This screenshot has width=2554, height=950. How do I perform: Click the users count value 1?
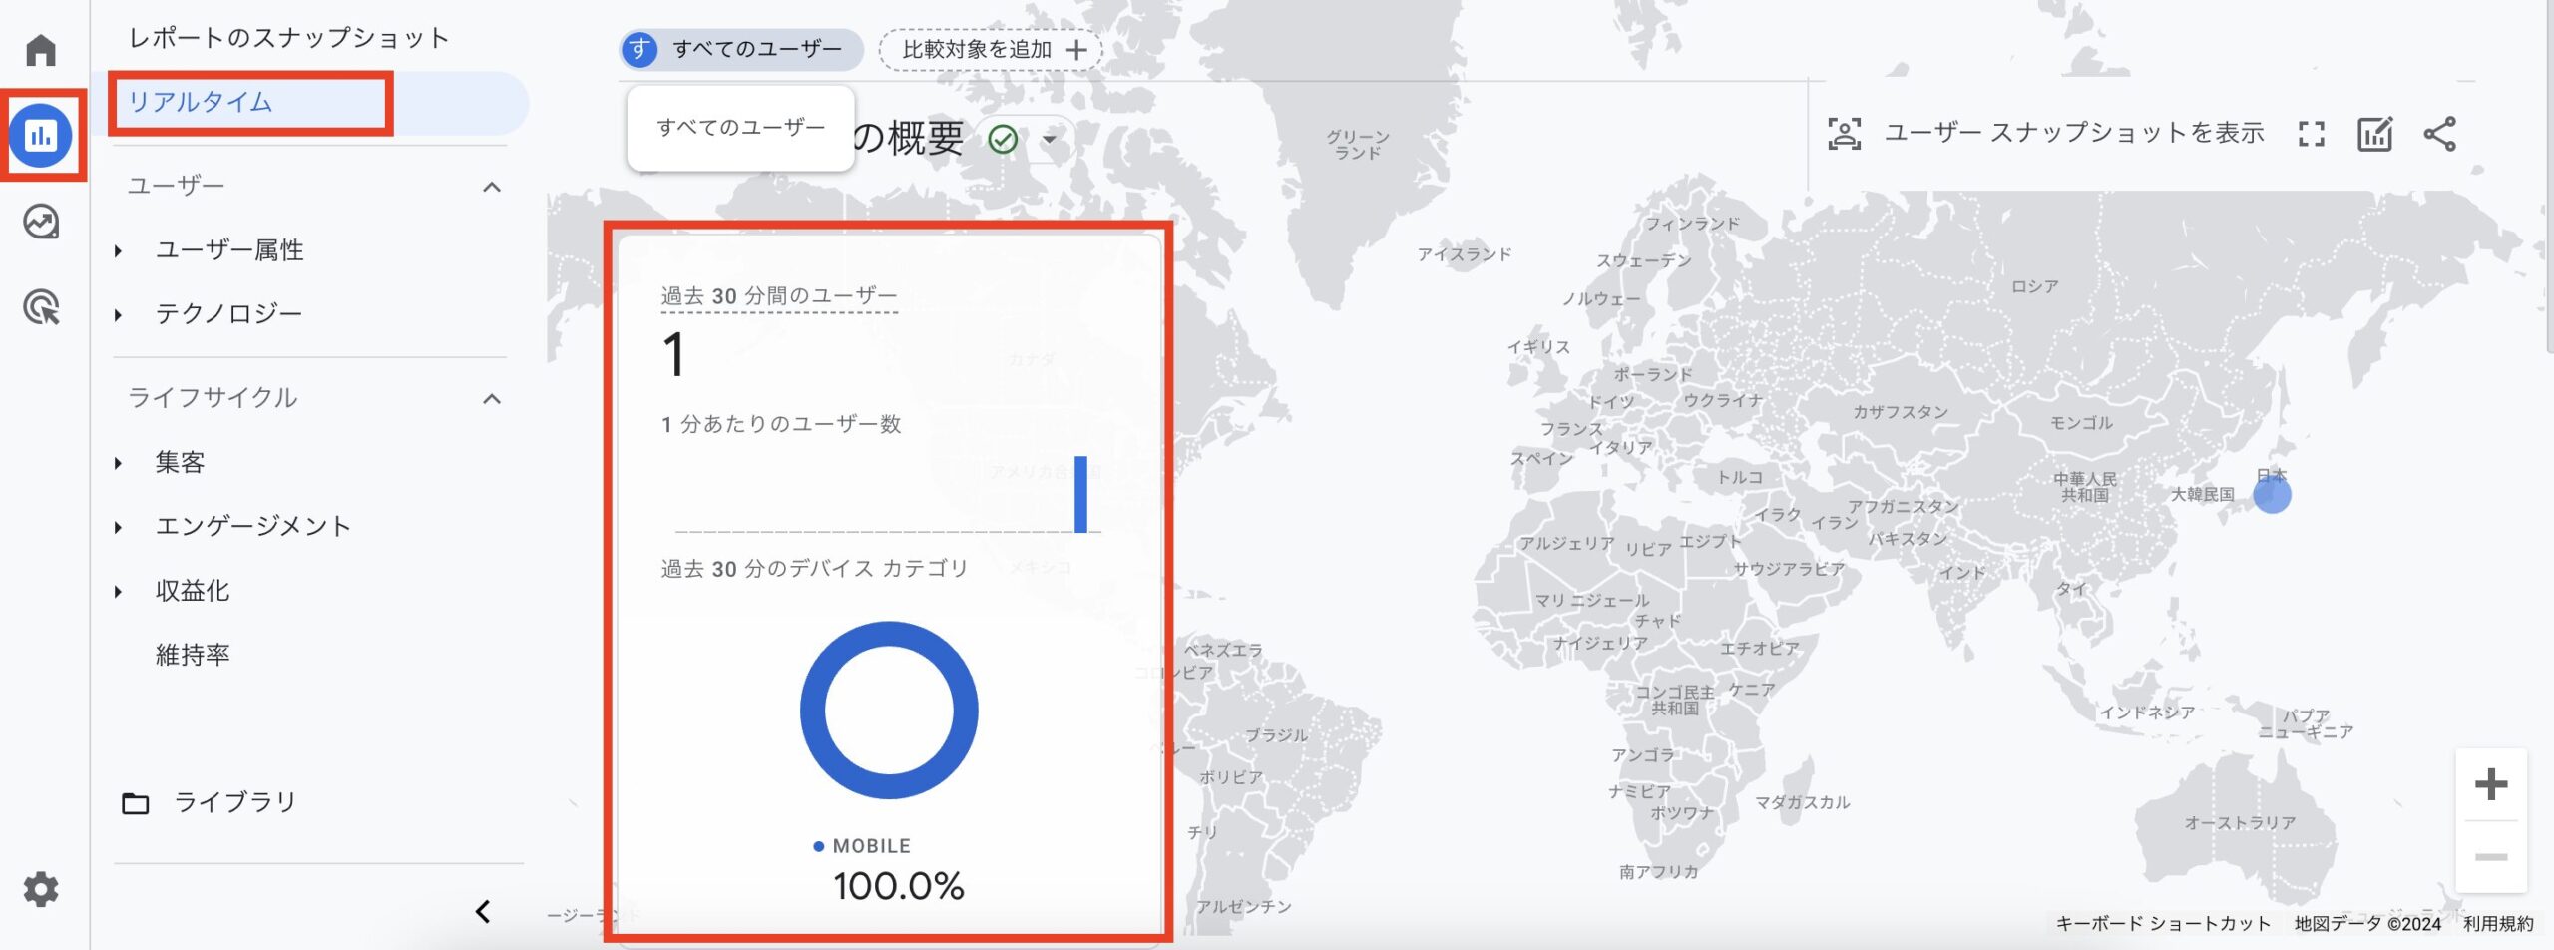tap(674, 354)
